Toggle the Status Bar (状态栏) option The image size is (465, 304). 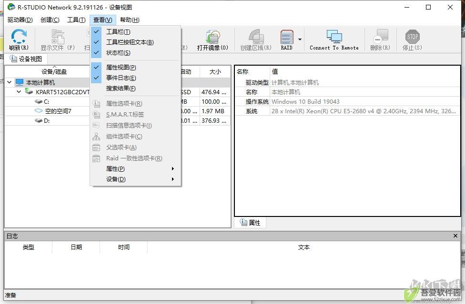pyautogui.click(x=135, y=53)
